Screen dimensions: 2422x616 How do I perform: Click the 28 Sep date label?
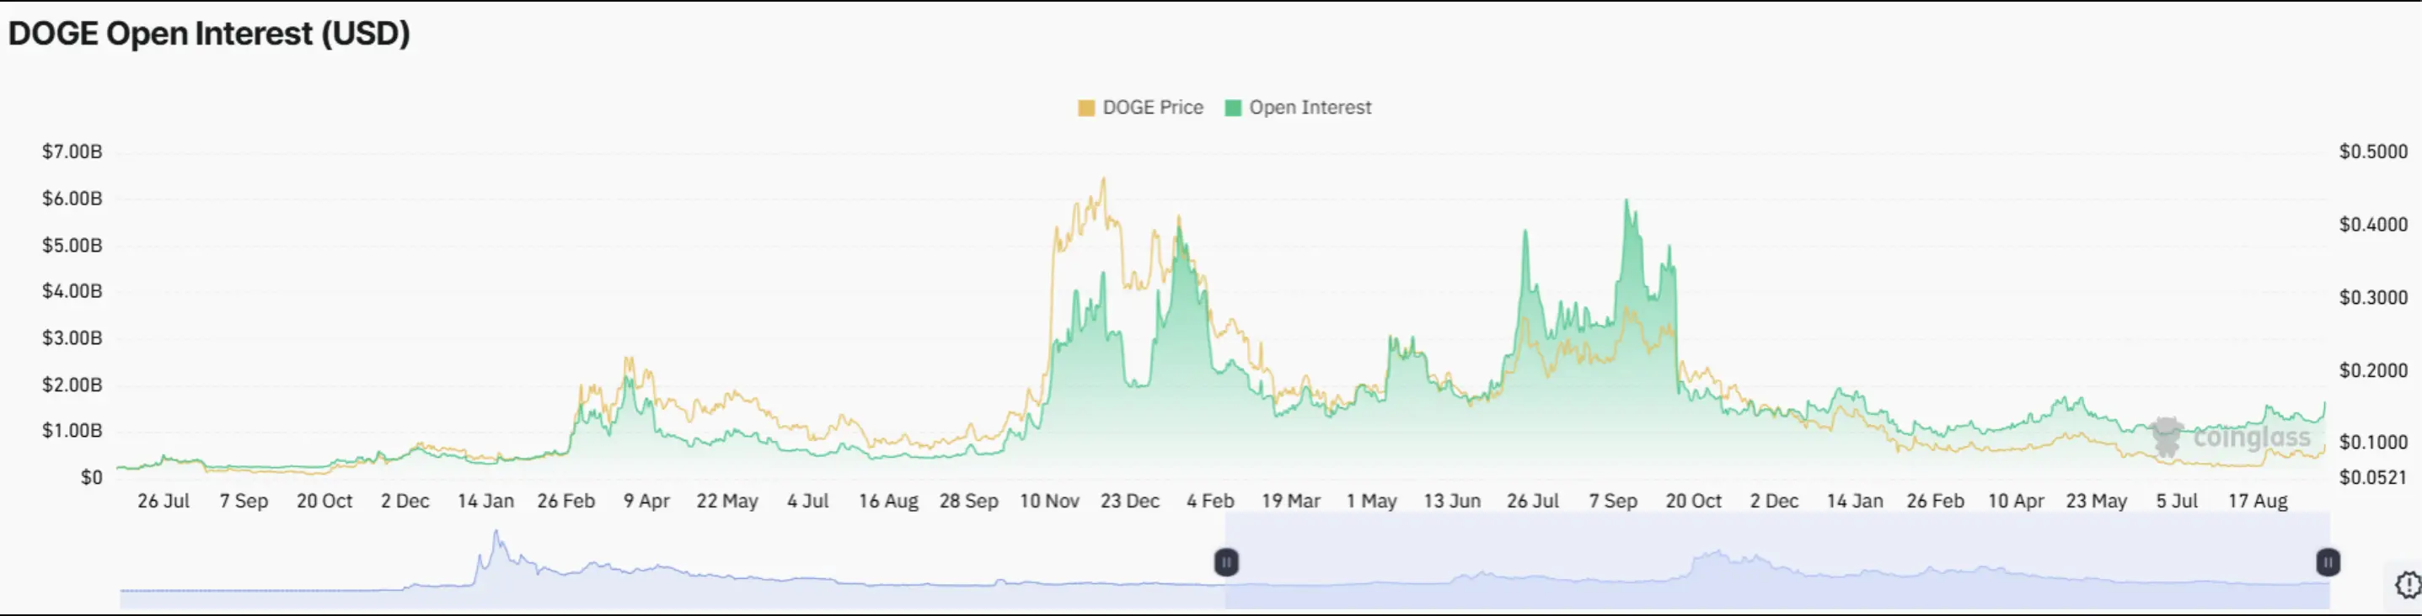tap(968, 501)
